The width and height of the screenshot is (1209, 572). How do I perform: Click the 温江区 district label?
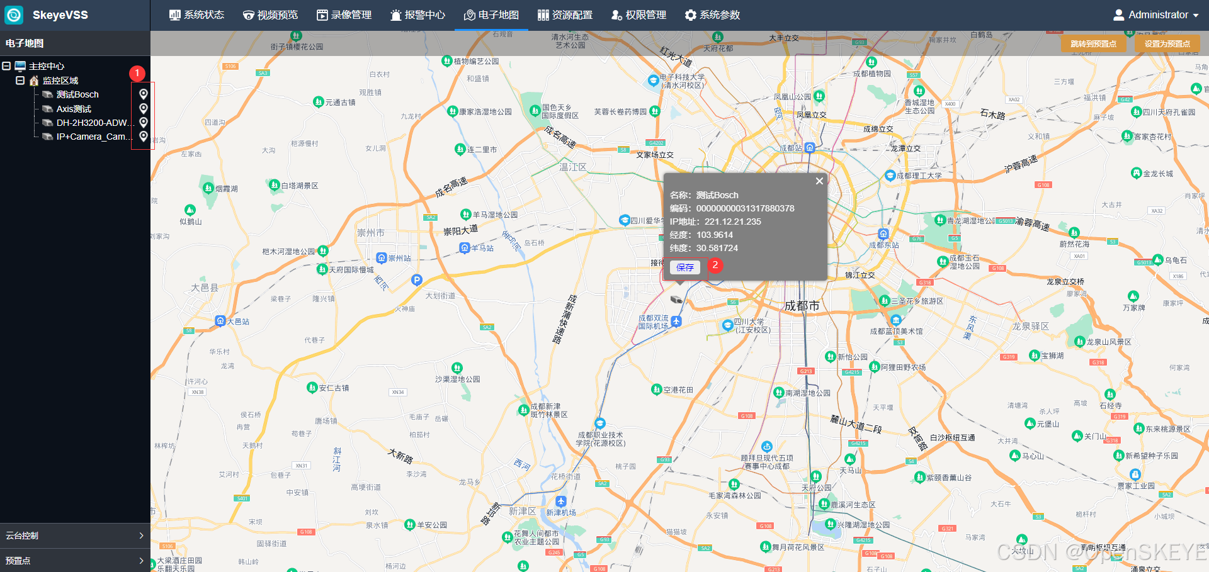coord(573,167)
